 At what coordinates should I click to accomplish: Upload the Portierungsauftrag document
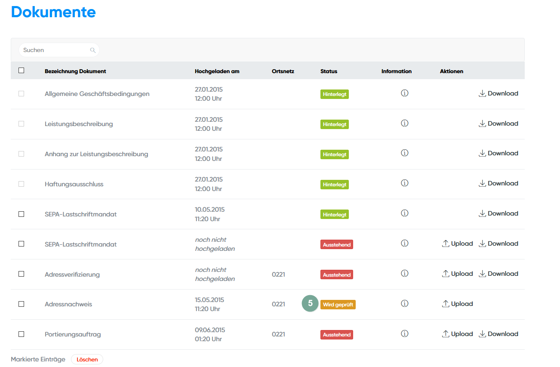458,334
